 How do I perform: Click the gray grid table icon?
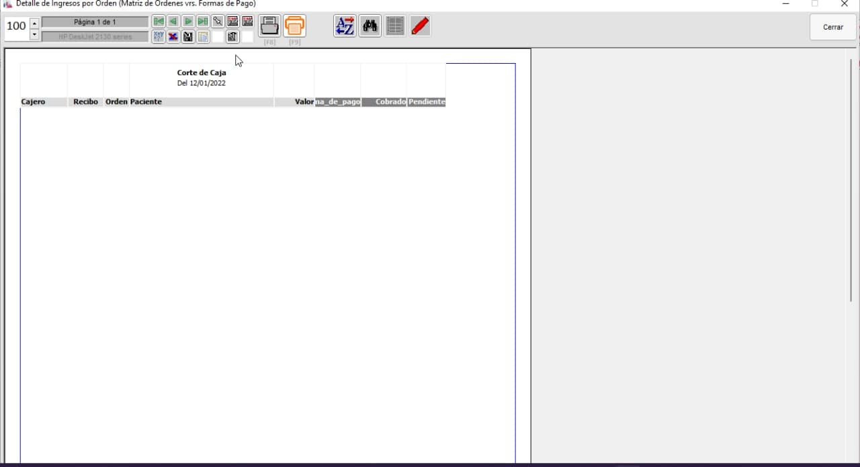(x=395, y=26)
